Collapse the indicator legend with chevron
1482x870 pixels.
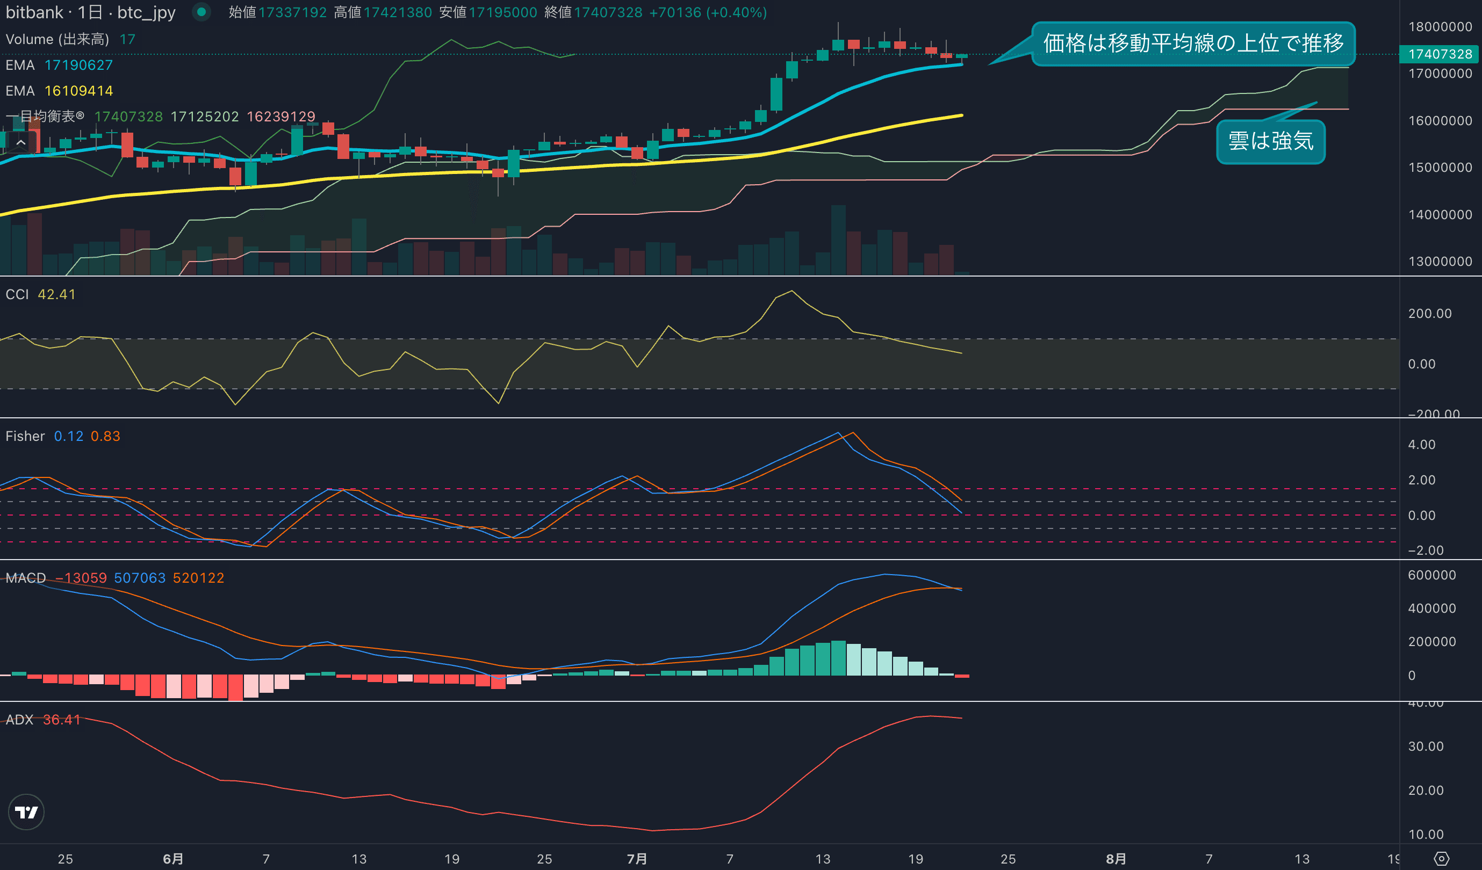point(20,142)
